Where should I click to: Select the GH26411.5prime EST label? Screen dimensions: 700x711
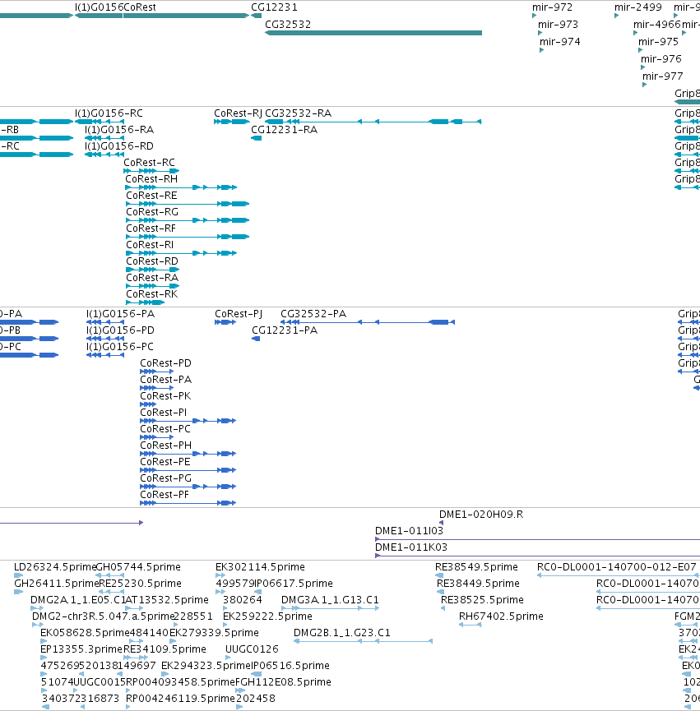coord(56,583)
